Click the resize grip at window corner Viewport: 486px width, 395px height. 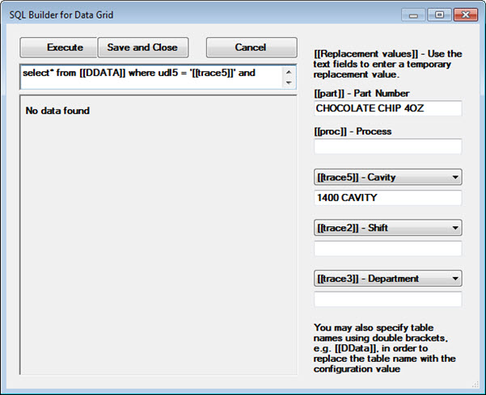pos(478,388)
